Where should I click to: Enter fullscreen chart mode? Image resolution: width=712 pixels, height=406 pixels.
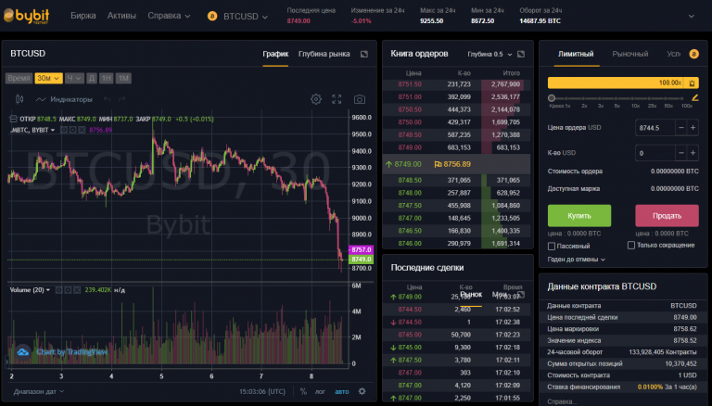pos(337,99)
